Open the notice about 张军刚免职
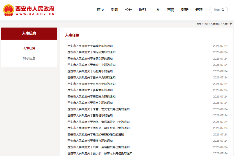 click(91, 84)
